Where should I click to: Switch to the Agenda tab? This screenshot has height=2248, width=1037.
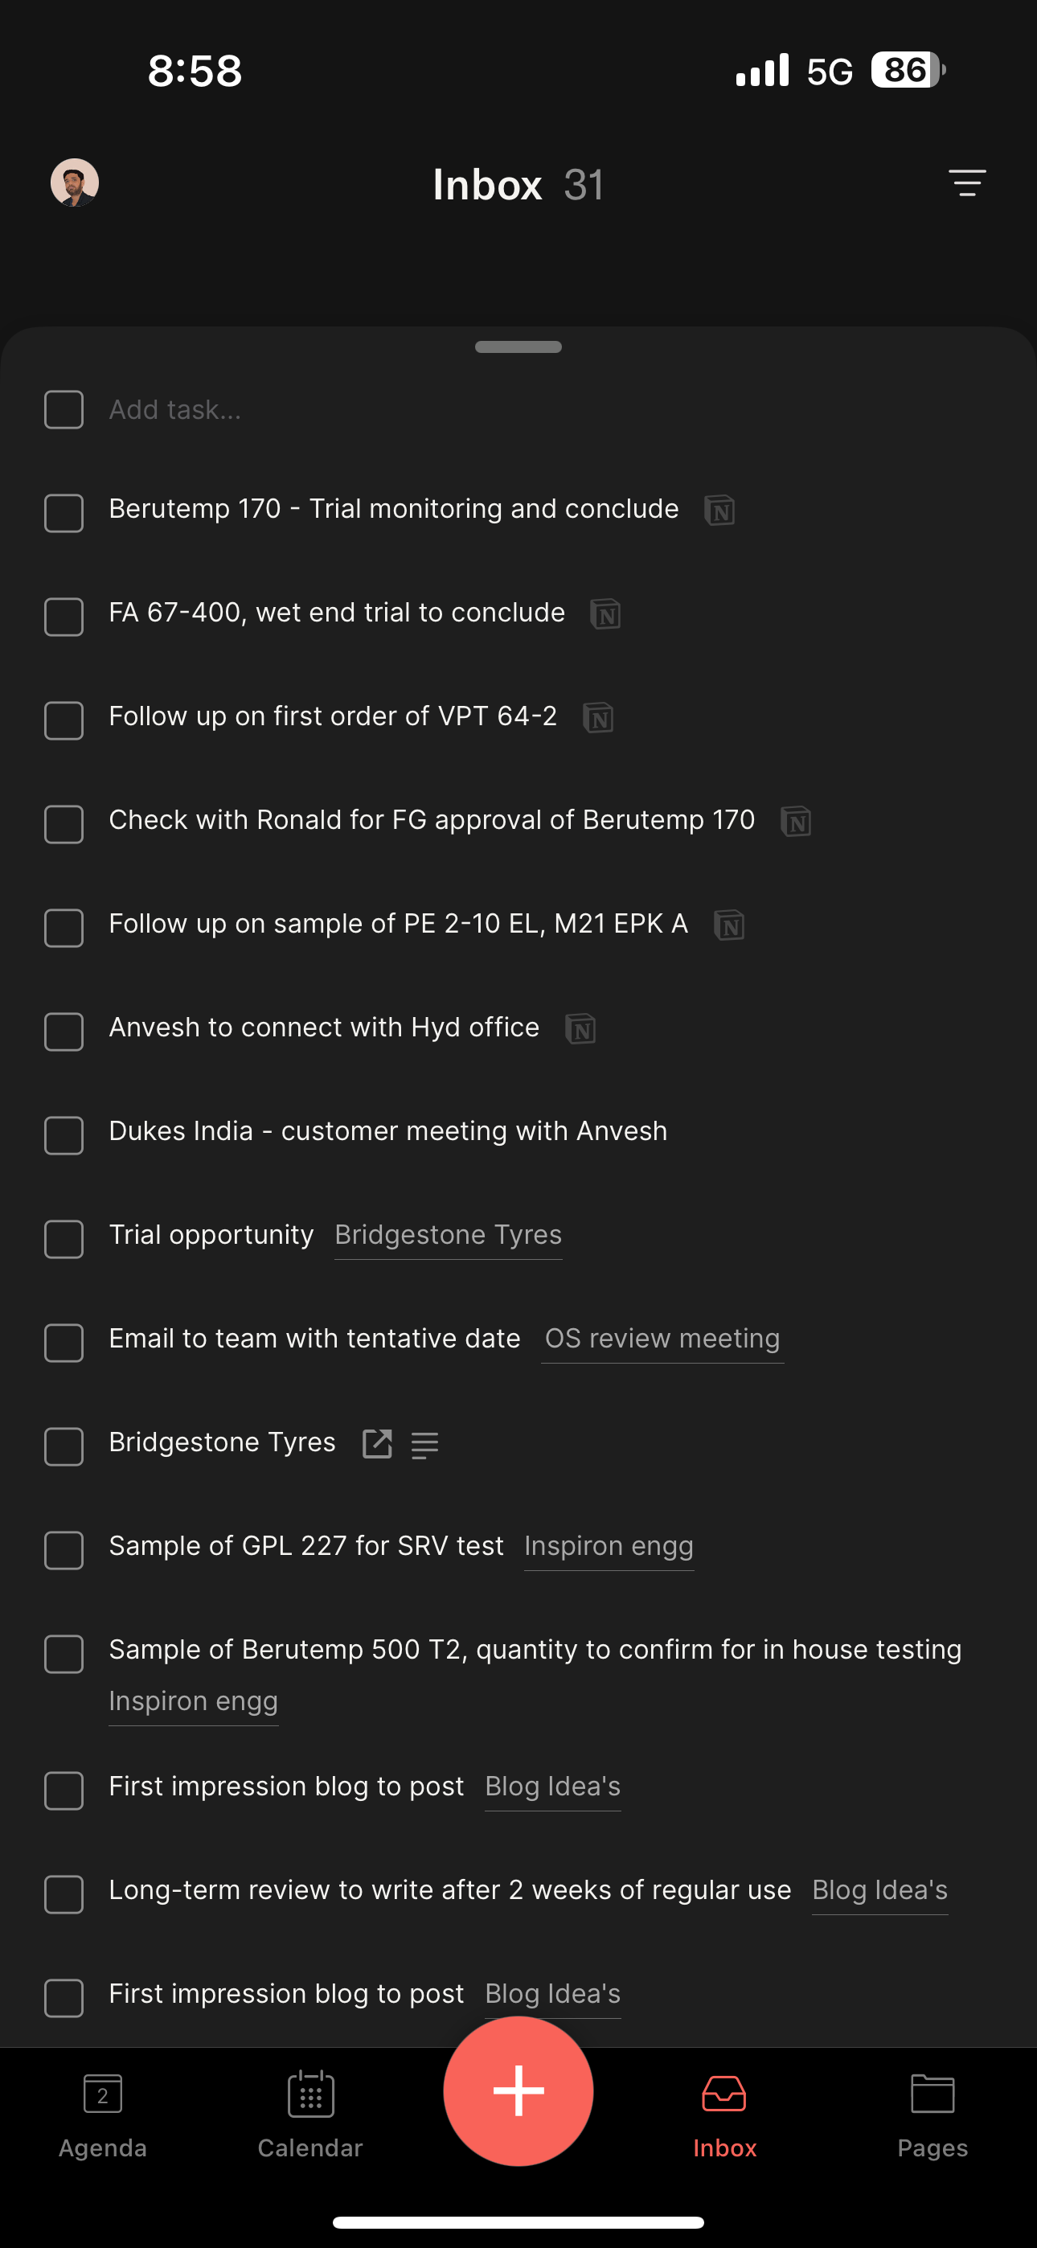(x=103, y=2115)
